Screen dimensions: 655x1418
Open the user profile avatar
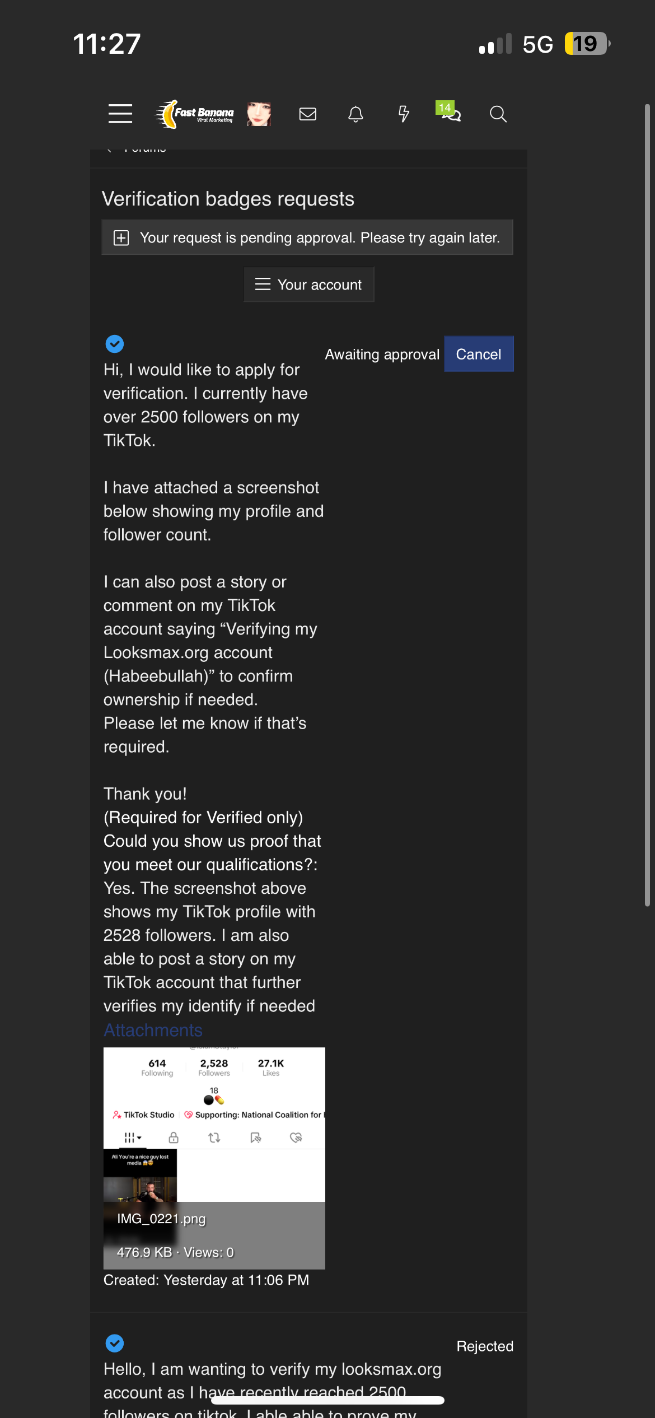tap(259, 114)
